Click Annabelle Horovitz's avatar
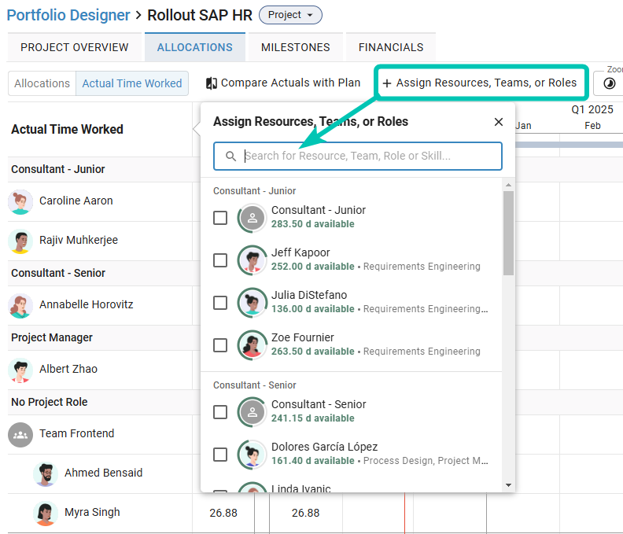623x534 pixels. [20, 306]
